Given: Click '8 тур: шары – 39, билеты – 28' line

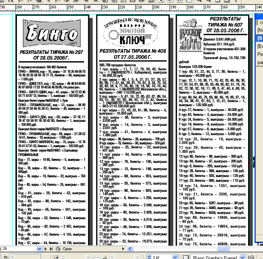Looking at the screenshot, I should pyautogui.click(x=132, y=139).
